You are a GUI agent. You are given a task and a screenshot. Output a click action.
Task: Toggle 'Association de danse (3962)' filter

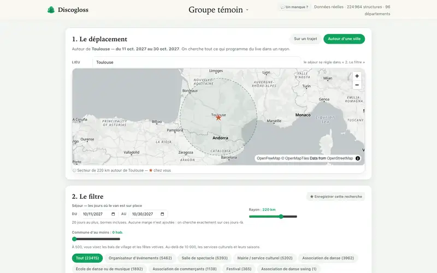pos(328,258)
